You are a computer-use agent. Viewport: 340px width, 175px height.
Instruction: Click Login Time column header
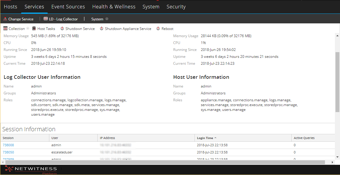[243, 138]
